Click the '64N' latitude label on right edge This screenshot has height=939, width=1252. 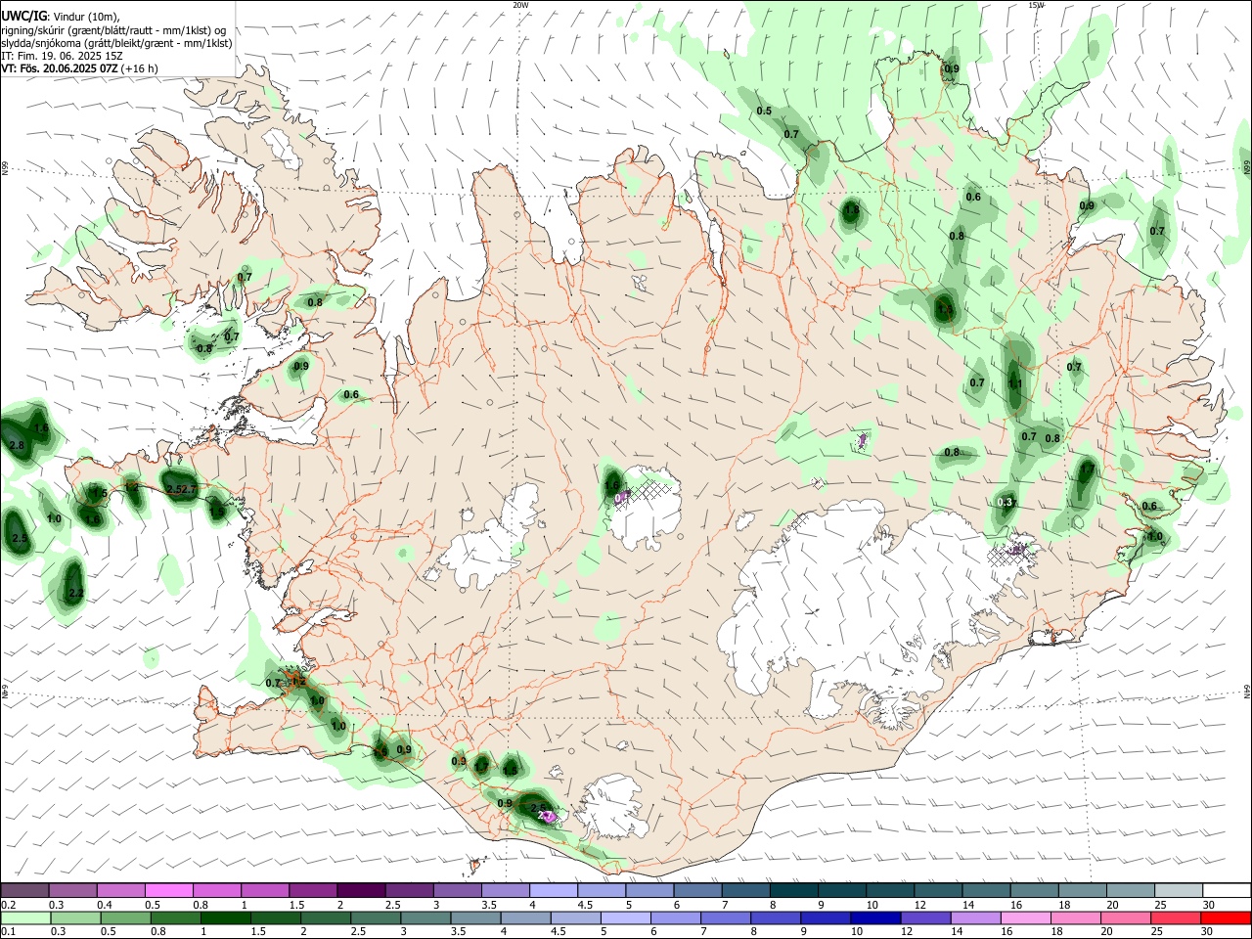(1247, 691)
